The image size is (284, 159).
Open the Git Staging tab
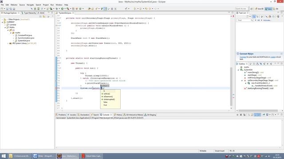150,115
